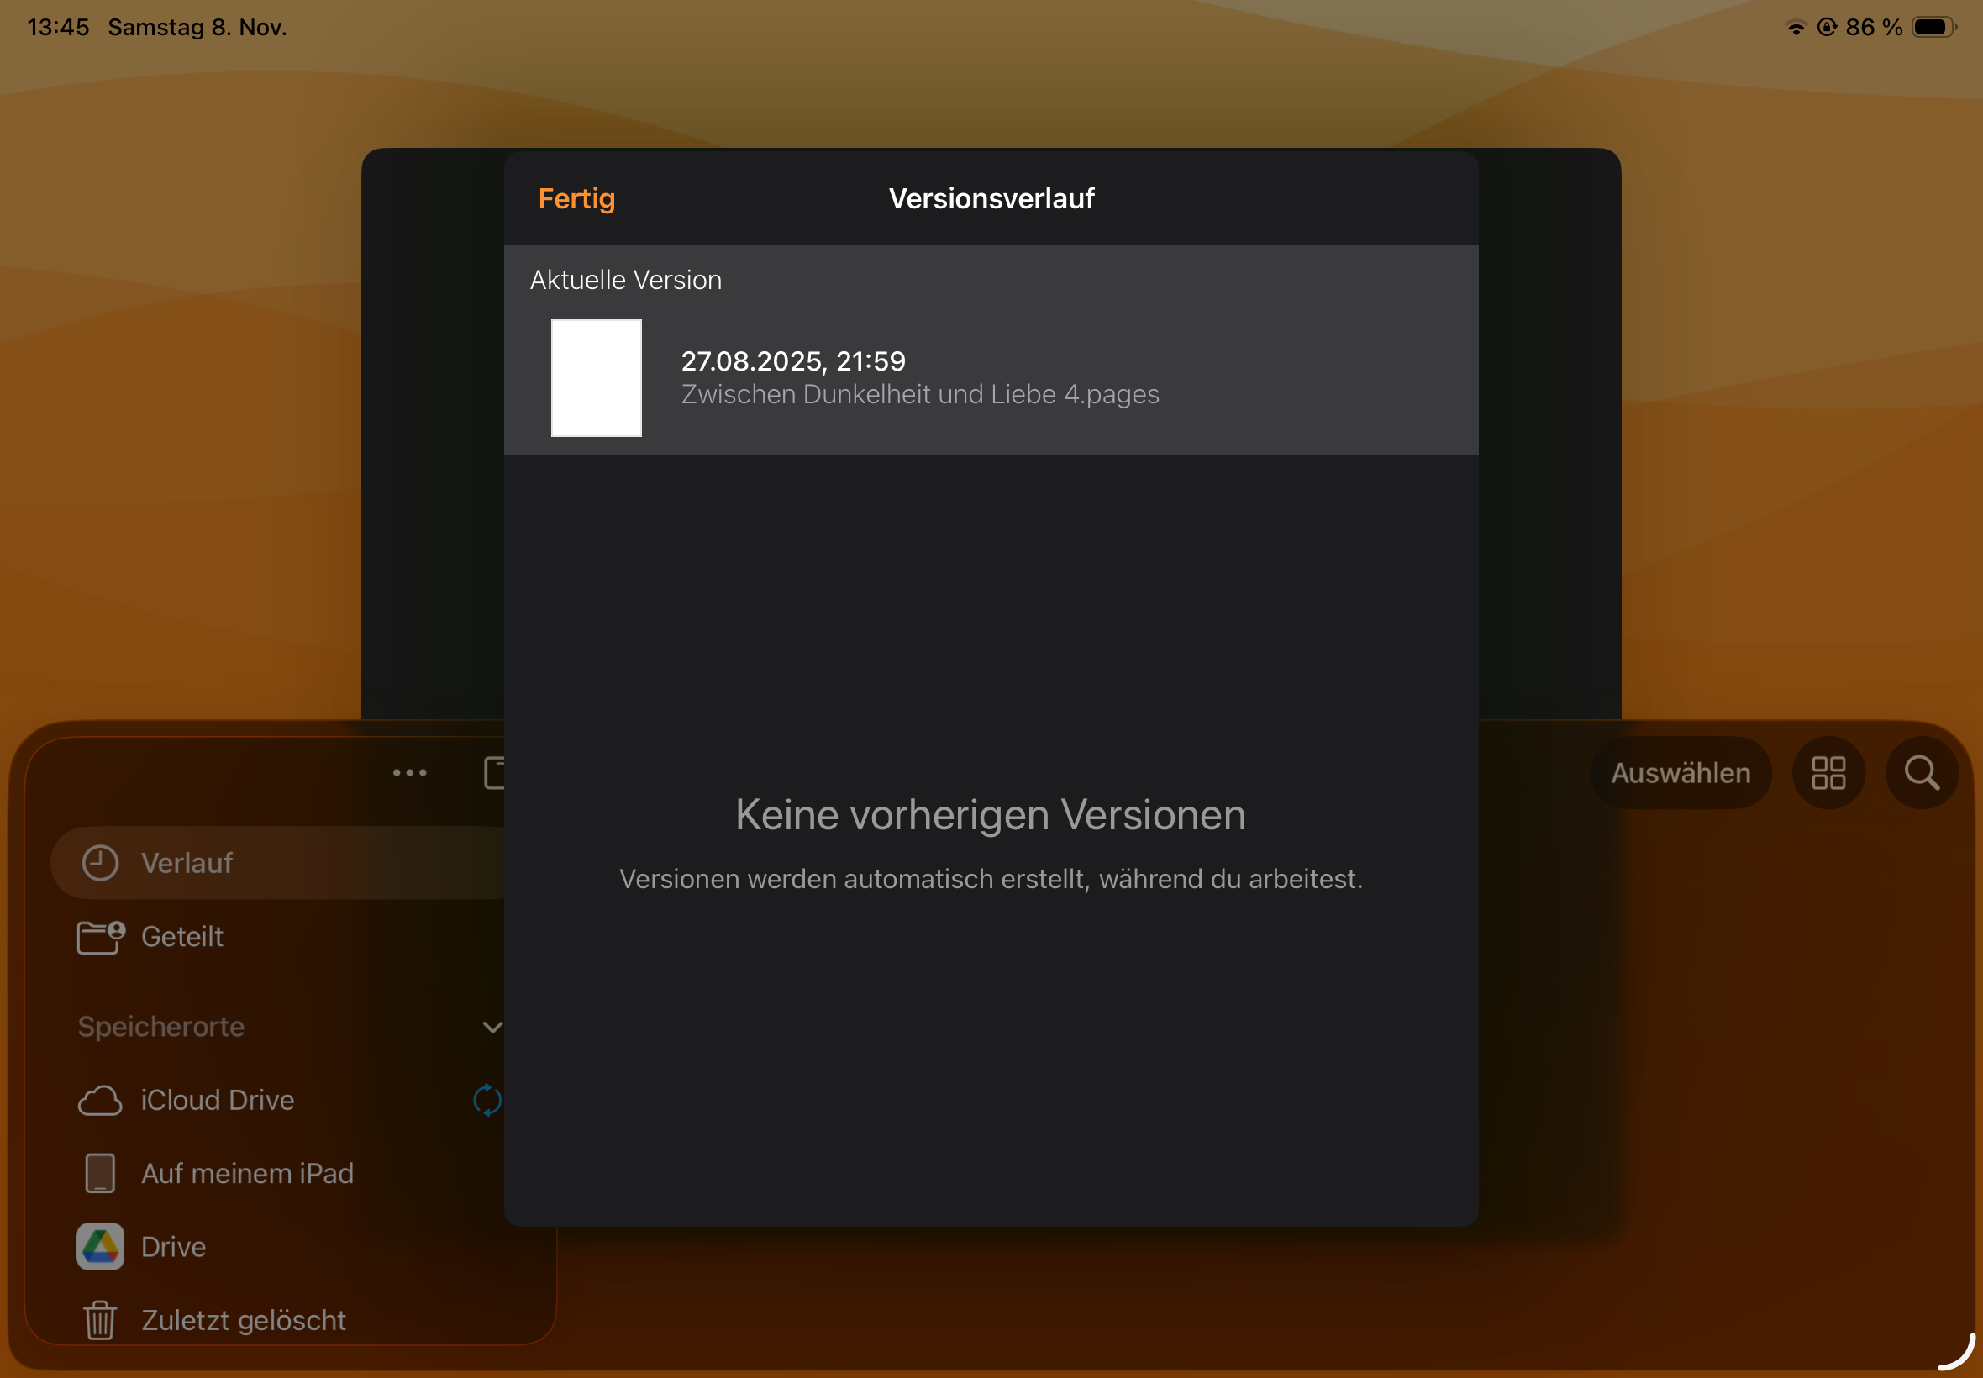Click the search magnifier icon

coord(1921,773)
